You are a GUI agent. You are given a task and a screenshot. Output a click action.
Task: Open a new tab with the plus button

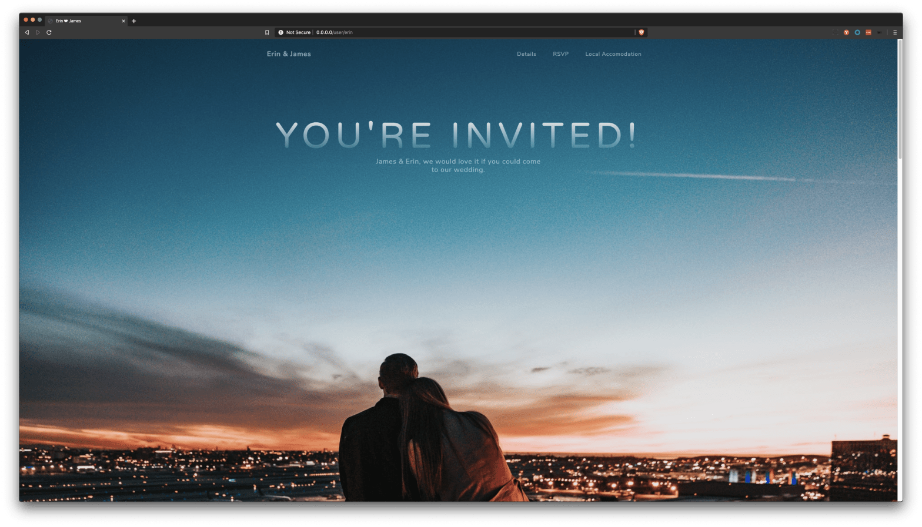[134, 21]
